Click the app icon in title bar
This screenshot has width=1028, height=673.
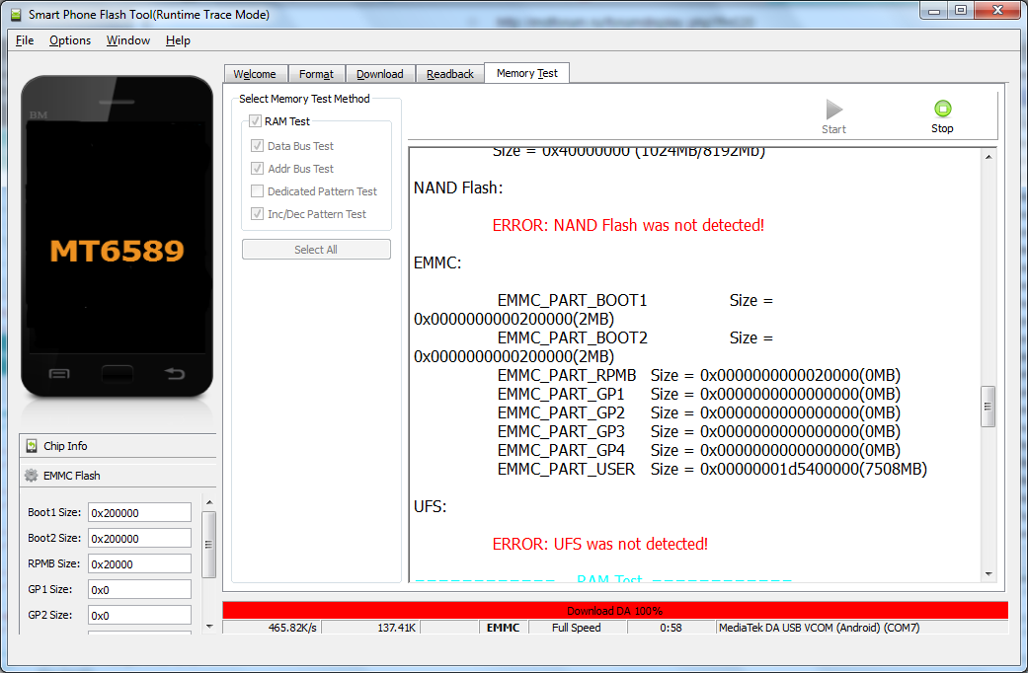(x=14, y=15)
